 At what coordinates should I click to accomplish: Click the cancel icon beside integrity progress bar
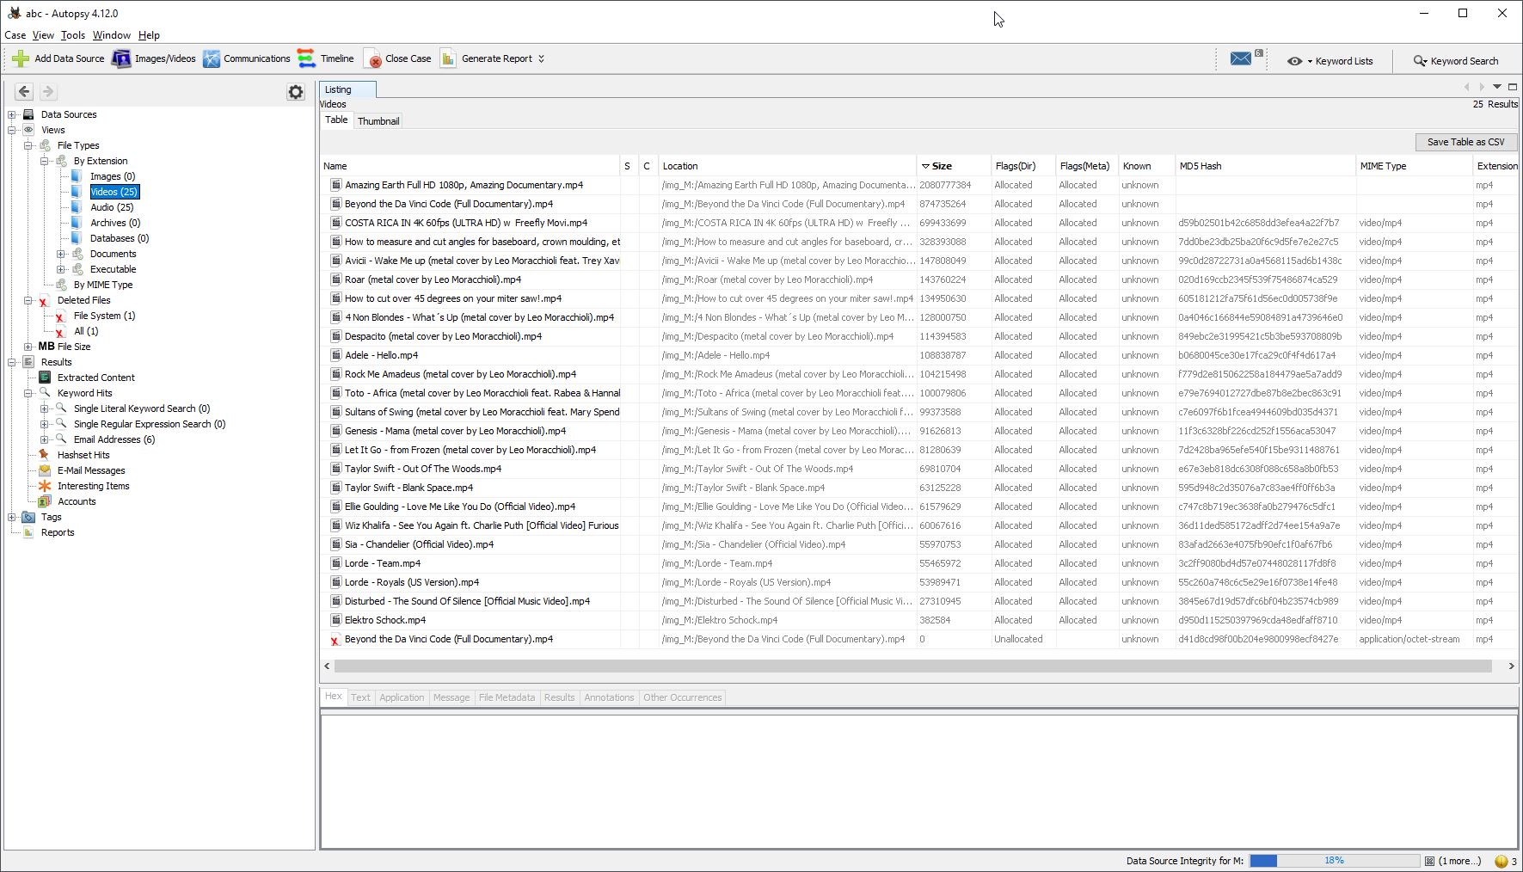coord(1429,861)
